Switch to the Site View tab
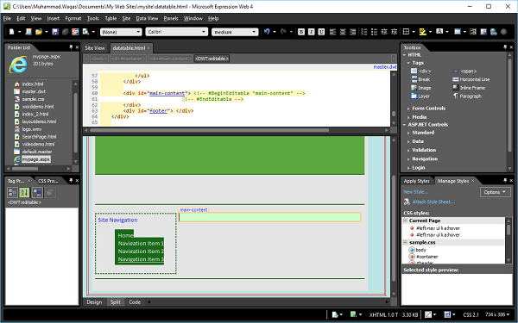 click(95, 47)
